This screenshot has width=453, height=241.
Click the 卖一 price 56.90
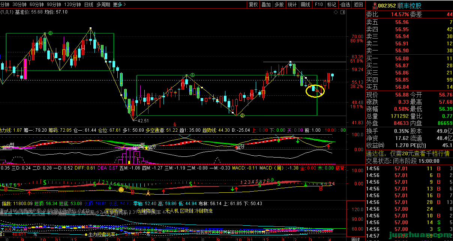[x=402, y=51]
